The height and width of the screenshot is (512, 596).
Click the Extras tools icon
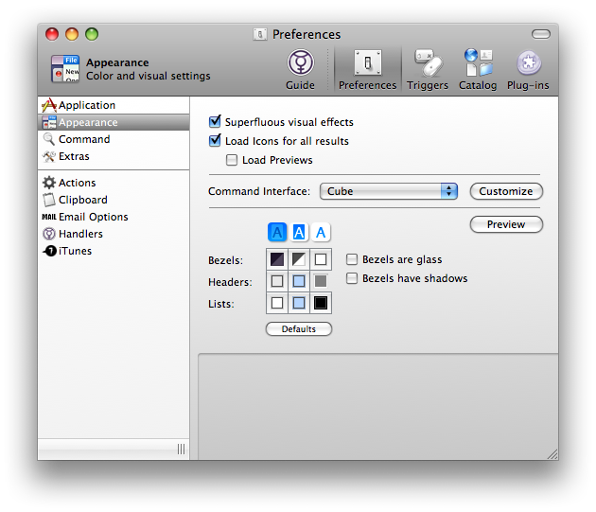tap(49, 156)
